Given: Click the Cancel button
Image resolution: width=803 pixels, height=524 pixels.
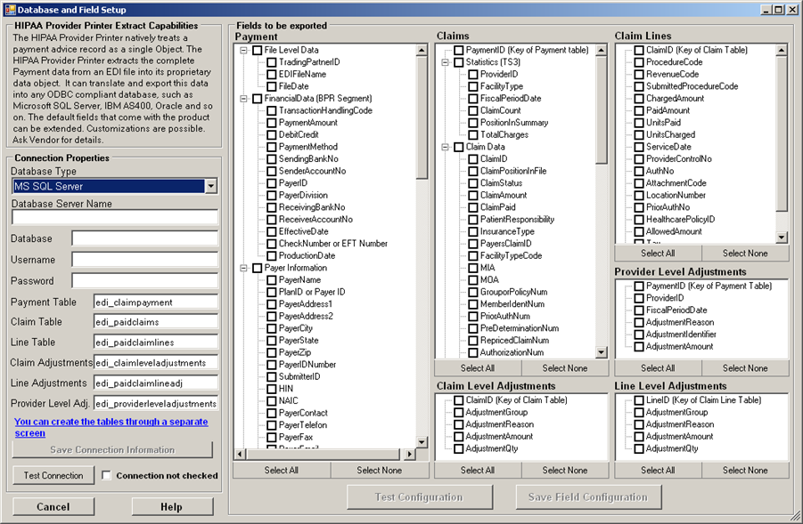Looking at the screenshot, I should (x=53, y=507).
